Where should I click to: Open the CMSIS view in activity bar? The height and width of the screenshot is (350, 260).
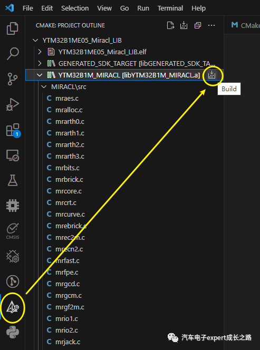coord(13,231)
